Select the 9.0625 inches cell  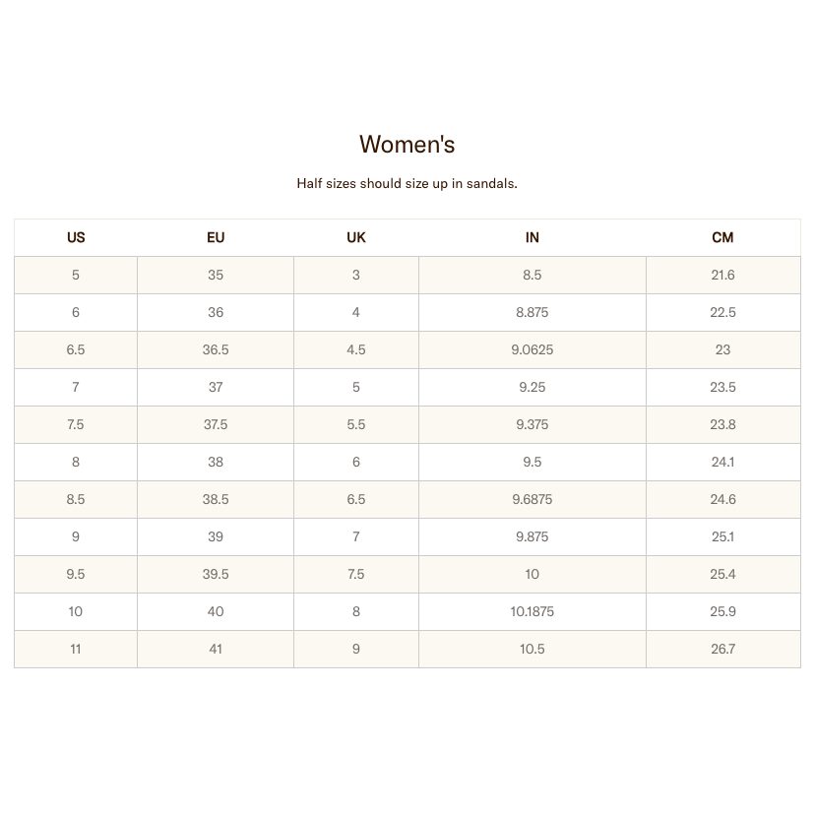tap(533, 349)
